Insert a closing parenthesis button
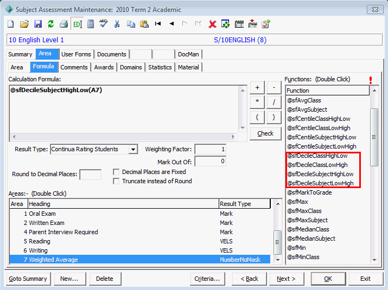This screenshot has height=290, width=388. tap(274, 117)
